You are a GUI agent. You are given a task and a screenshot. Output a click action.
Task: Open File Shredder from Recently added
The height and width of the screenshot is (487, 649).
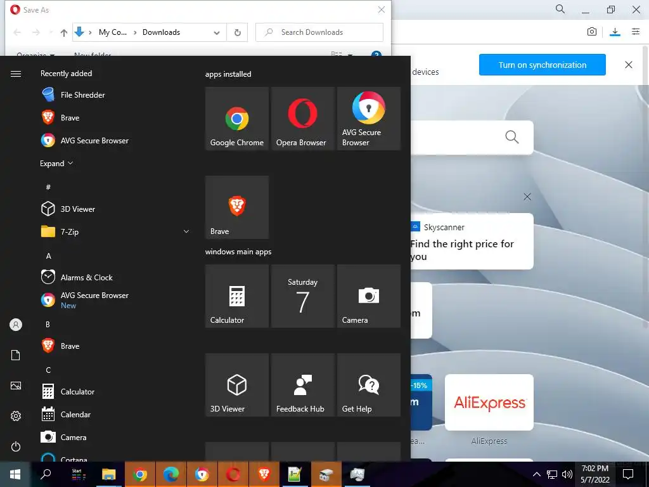point(115,95)
